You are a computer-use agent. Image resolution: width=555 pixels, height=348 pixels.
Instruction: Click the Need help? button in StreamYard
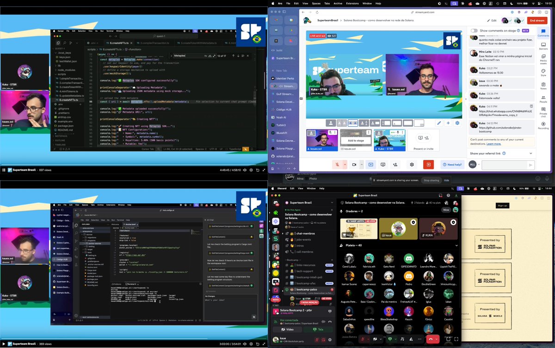[452, 164]
